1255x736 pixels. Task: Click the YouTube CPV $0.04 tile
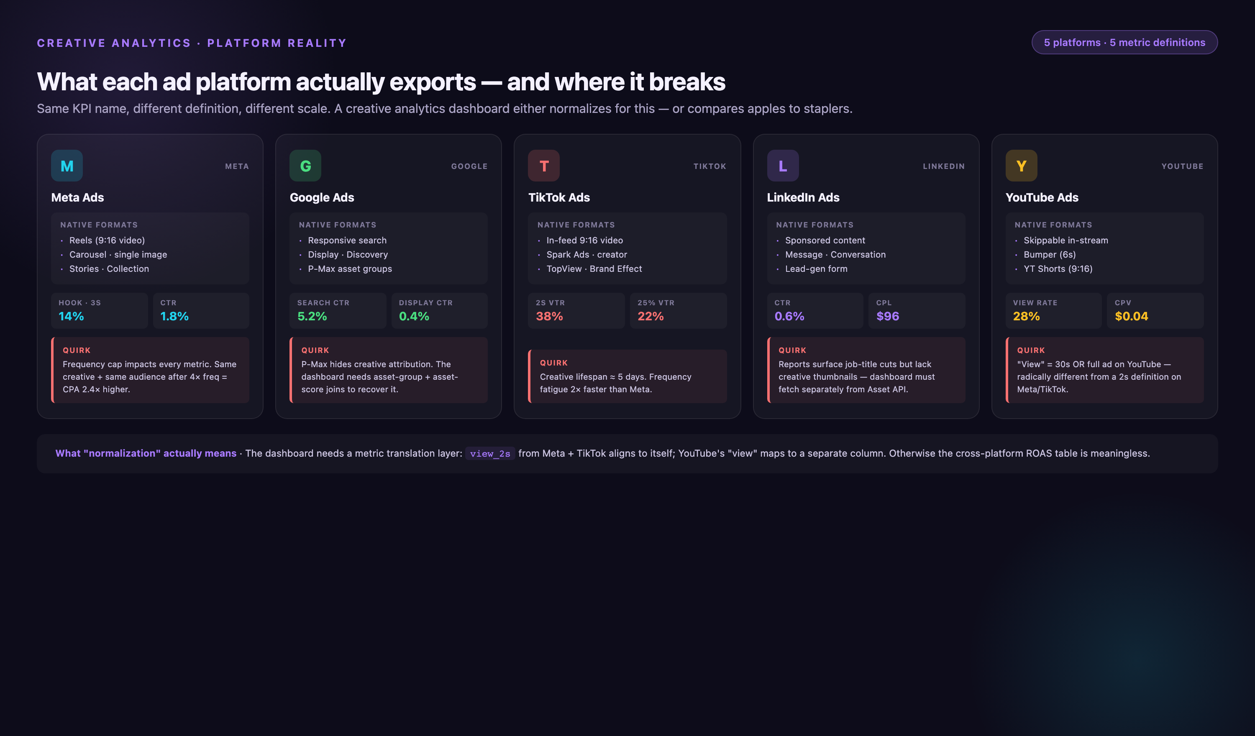pos(1155,310)
